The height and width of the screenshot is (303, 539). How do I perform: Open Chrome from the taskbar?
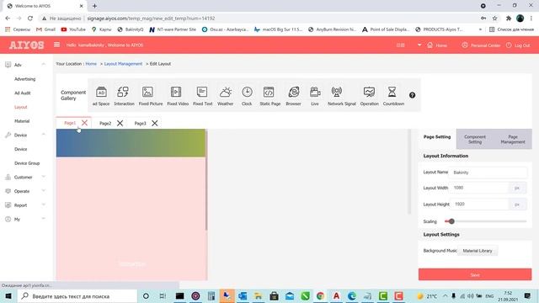320,295
